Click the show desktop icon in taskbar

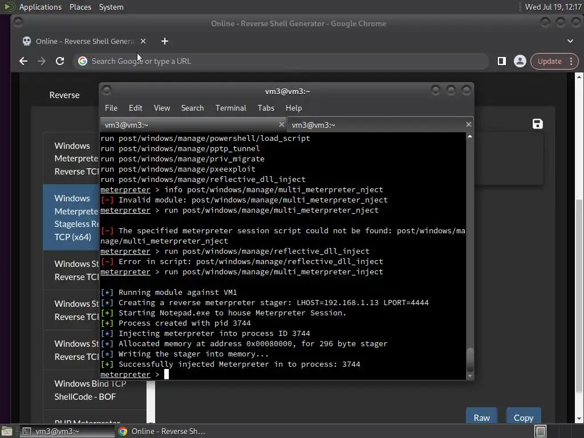(x=7, y=431)
